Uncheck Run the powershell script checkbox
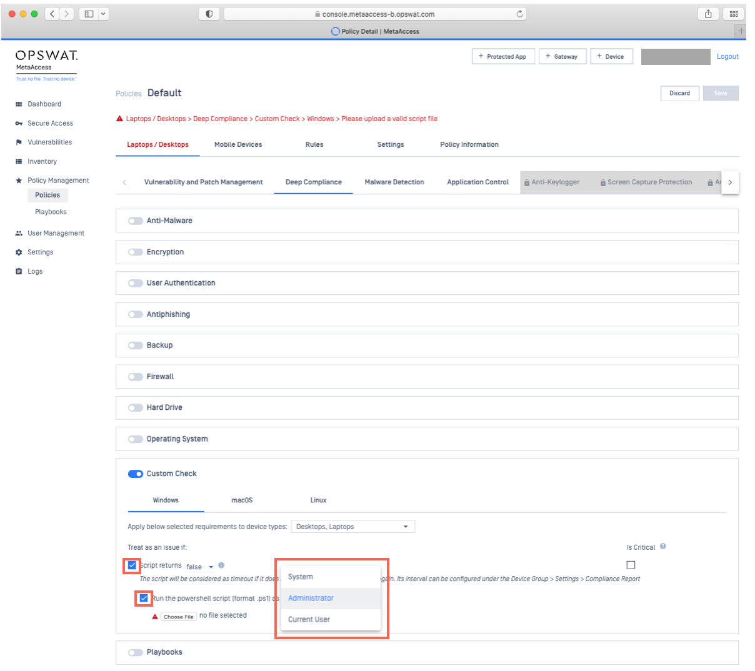Image resolution: width=755 pixels, height=671 pixels. point(144,599)
